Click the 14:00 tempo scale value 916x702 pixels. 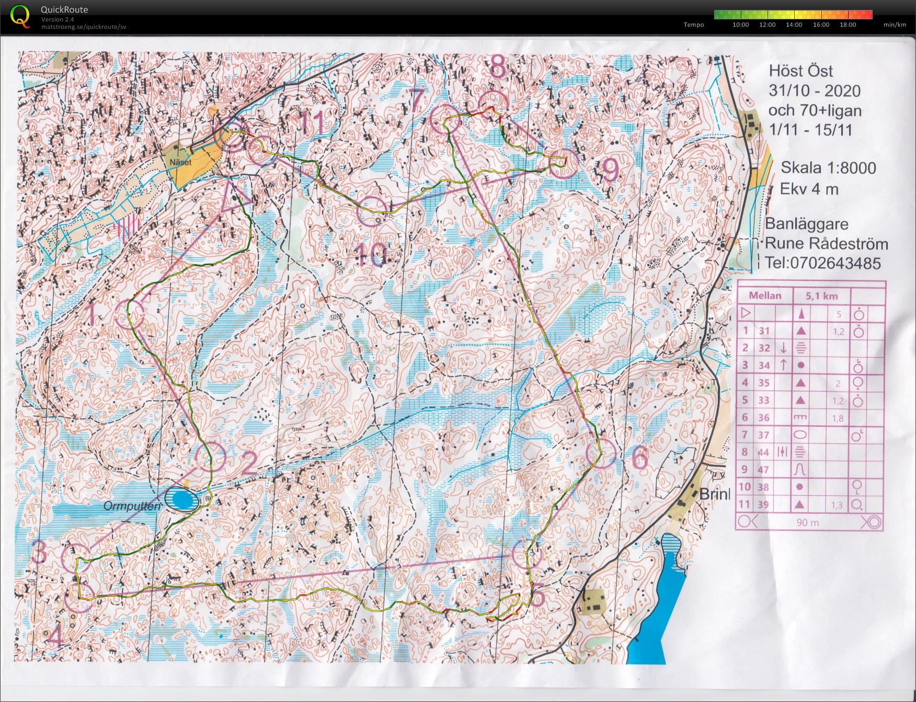click(x=794, y=25)
